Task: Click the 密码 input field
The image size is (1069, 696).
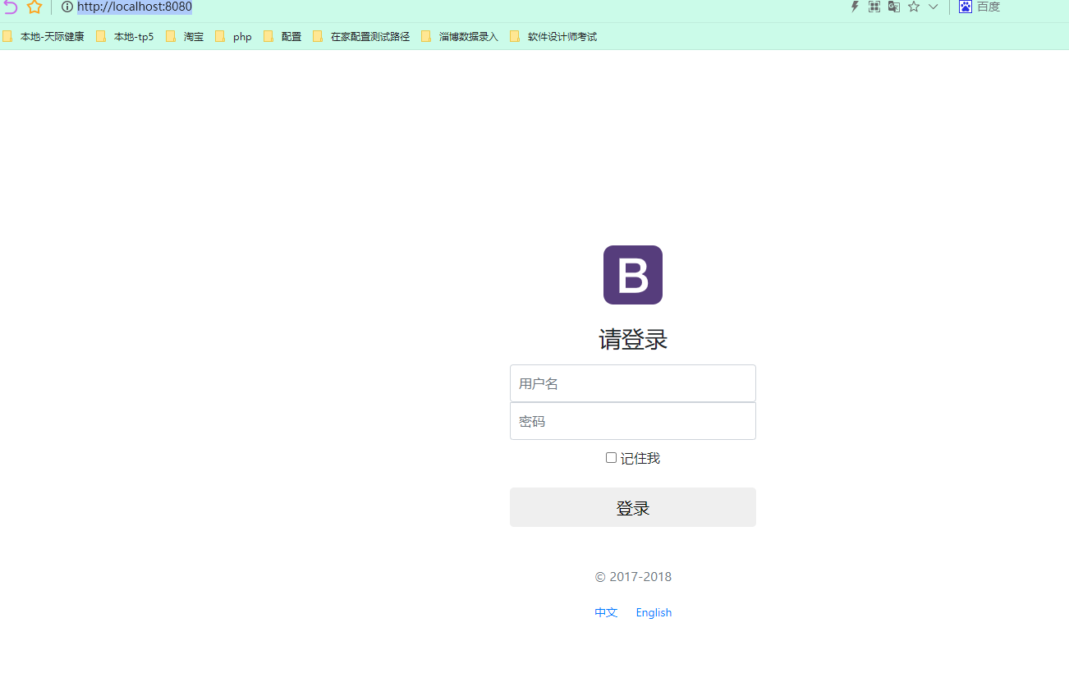Action: (x=632, y=421)
